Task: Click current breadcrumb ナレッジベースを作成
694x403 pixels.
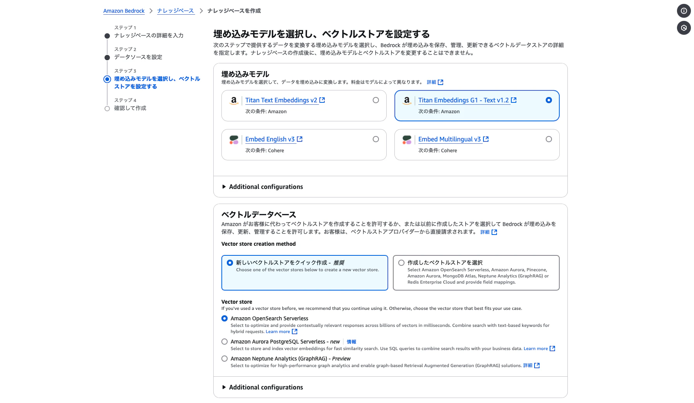Action: click(234, 11)
